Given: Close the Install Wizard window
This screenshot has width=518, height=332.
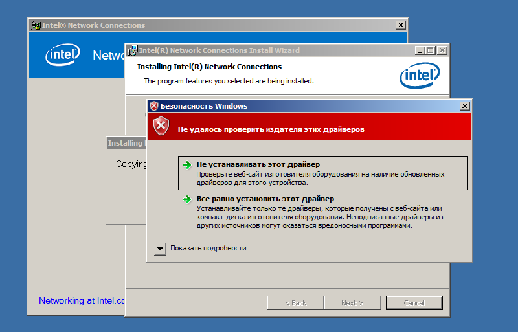Looking at the screenshot, I should coord(442,50).
